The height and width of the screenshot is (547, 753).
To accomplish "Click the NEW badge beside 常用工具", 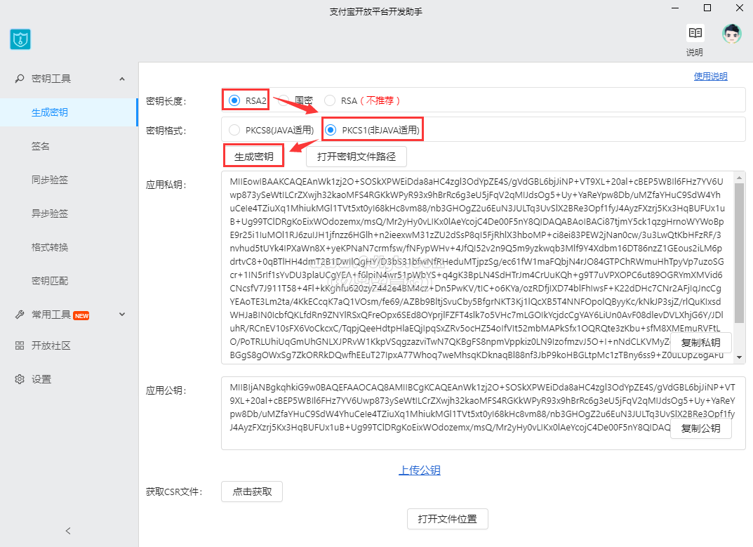I will tap(81, 316).
